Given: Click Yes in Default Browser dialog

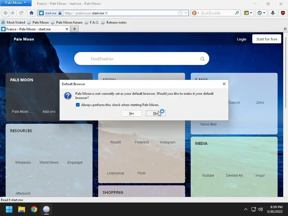Looking at the screenshot, I should click(x=132, y=113).
